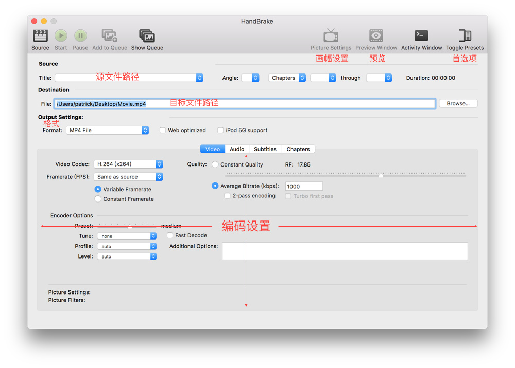Open the Angle dropdown
Viewport: 515px width, 368px height.
tap(250, 78)
